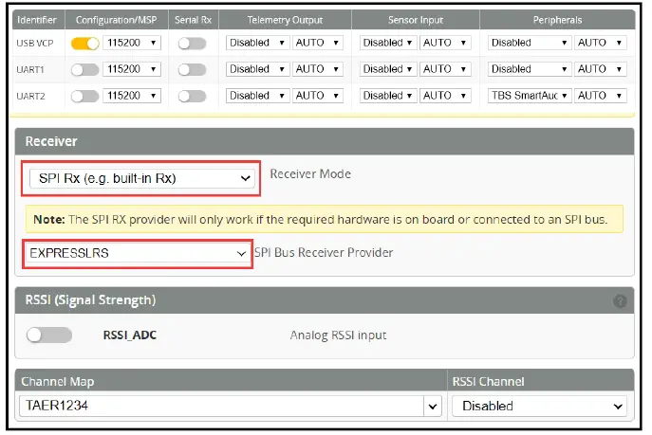Open USB VCP Sensor Input type dropdown
The width and height of the screenshot is (652, 435).
pos(388,43)
